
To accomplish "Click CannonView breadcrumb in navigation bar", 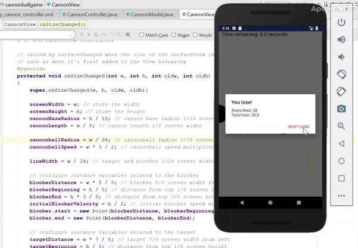I will point(66,5).
